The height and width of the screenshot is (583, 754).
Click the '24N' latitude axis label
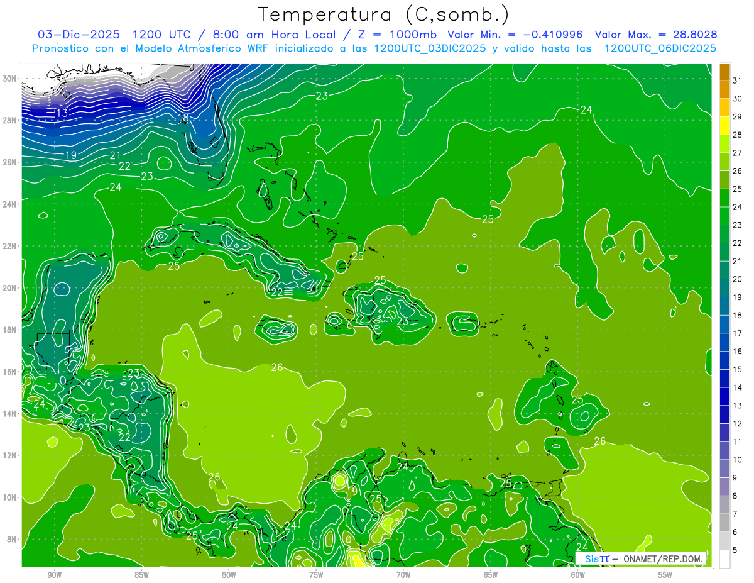[9, 204]
